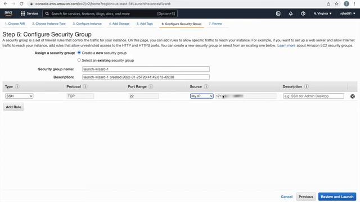Go to step 4 Add Storage
Screen dimensions: 360x202
[x=119, y=24]
